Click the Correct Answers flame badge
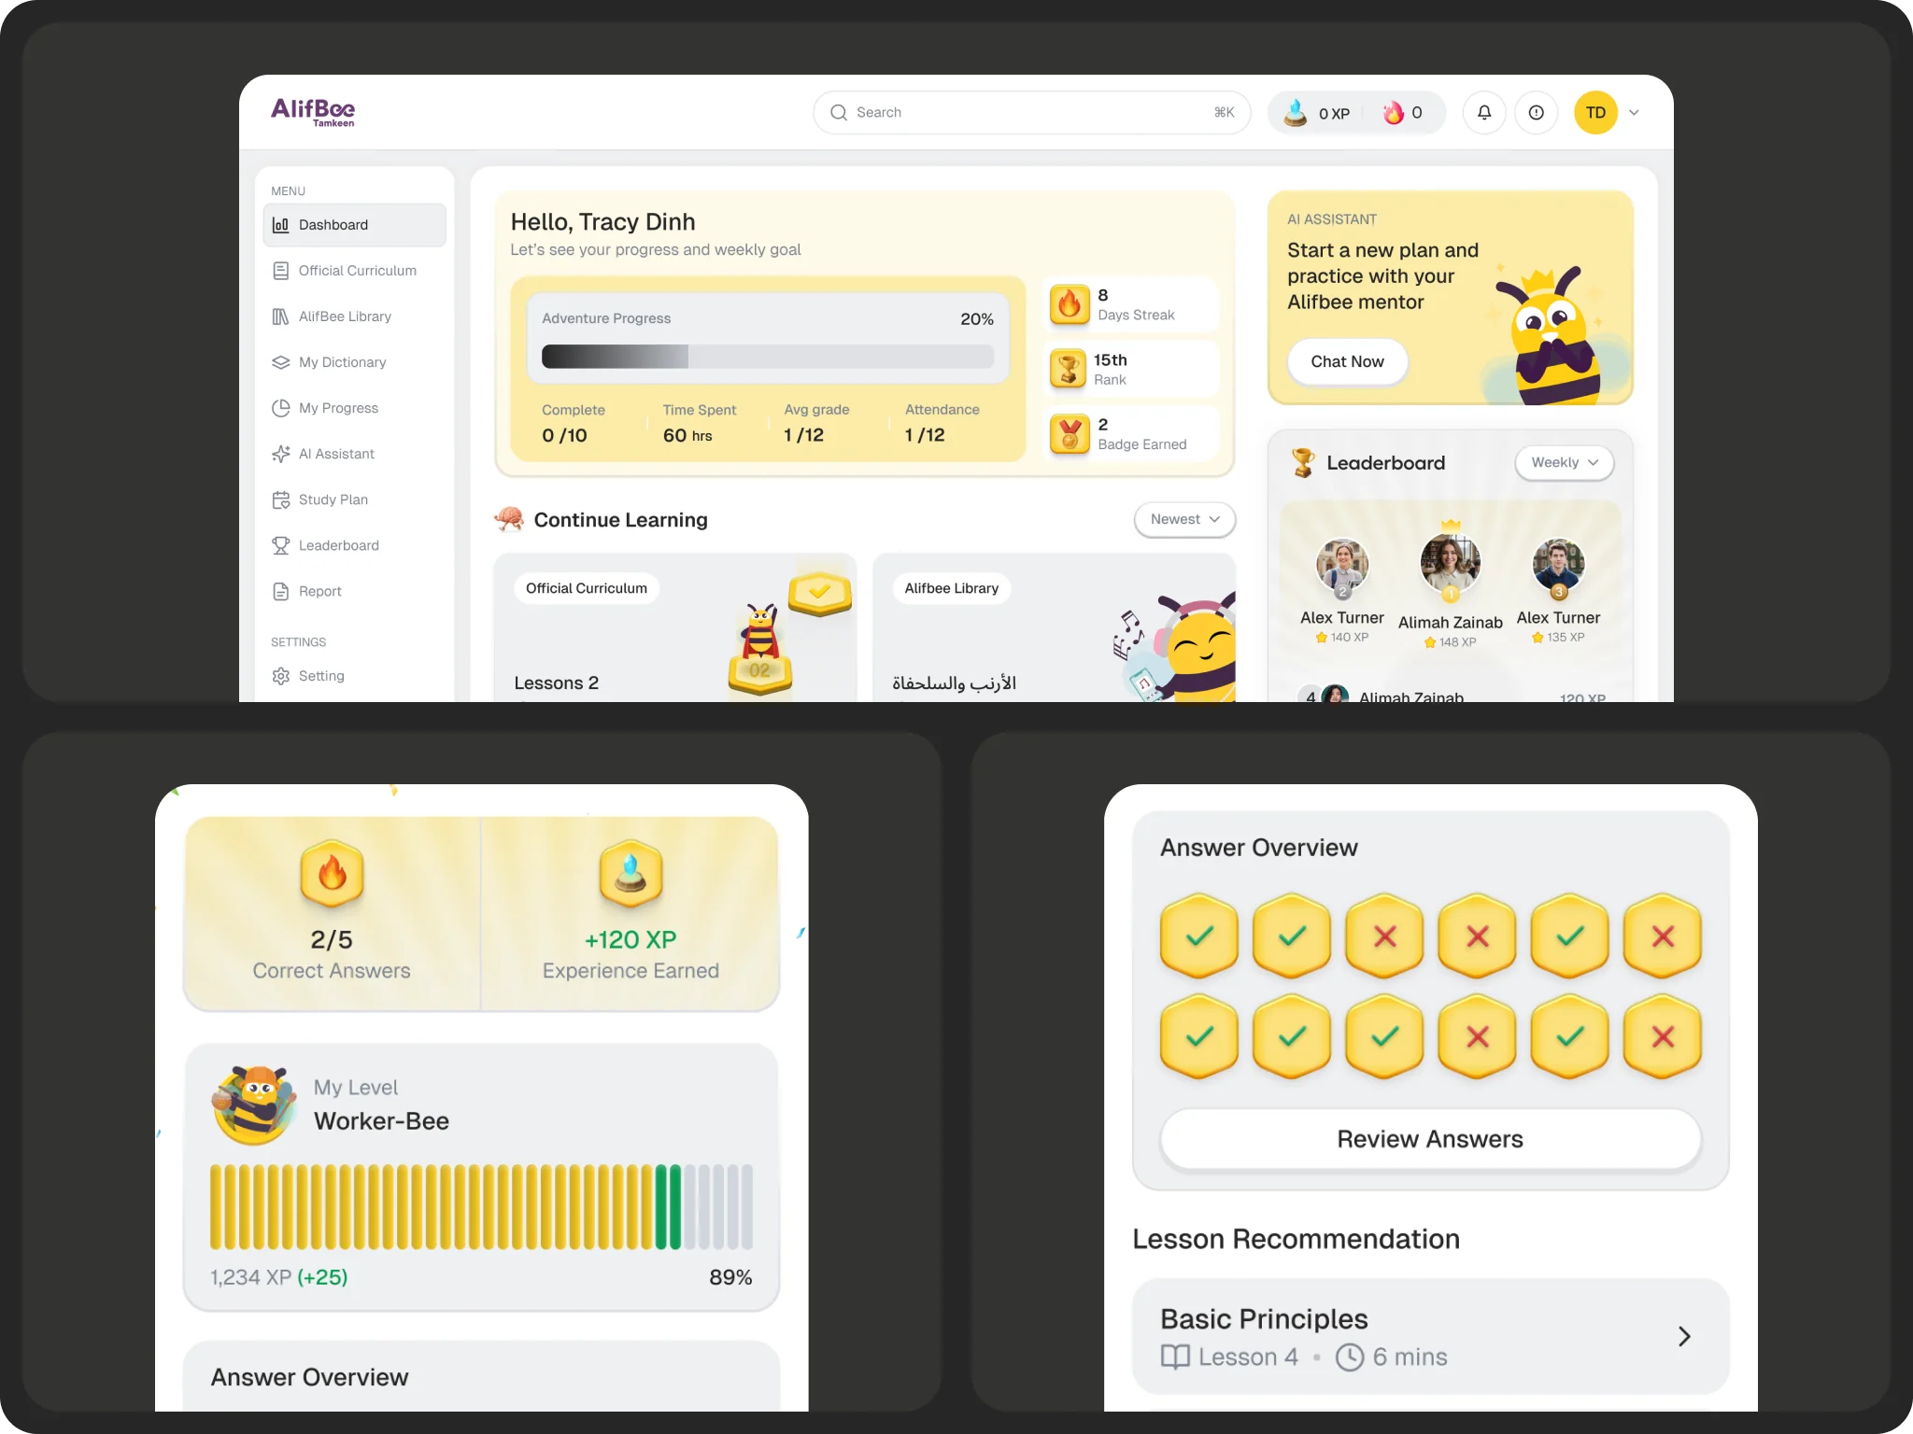The width and height of the screenshot is (1913, 1434). [x=332, y=874]
